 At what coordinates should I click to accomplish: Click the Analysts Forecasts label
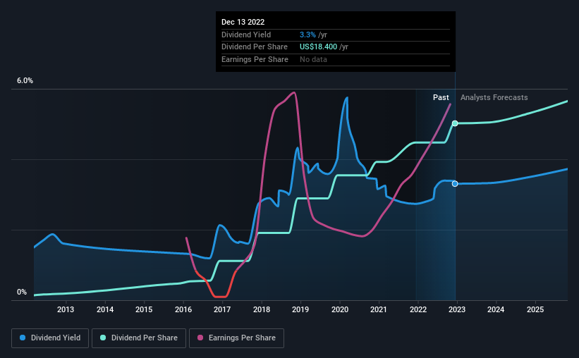(x=494, y=97)
